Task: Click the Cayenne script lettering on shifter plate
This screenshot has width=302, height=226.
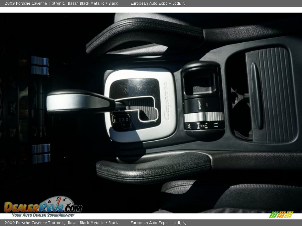Action: point(167,101)
